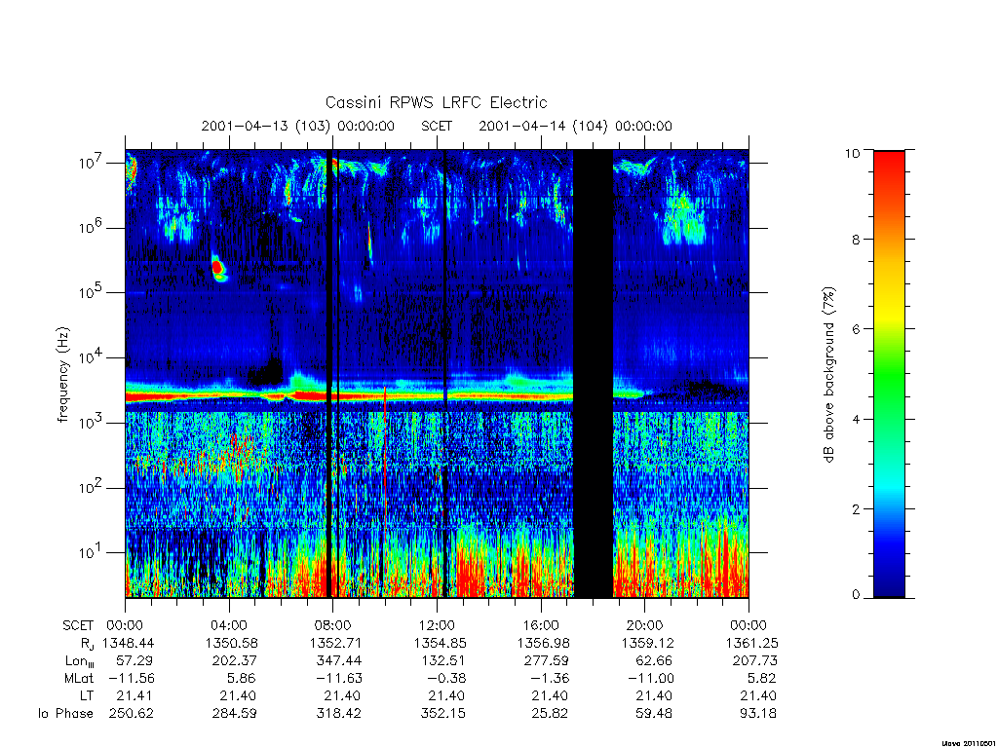Viewport: 998px width, 748px height.
Task: Click the SCET tick label 08:00
Action: [x=332, y=625]
